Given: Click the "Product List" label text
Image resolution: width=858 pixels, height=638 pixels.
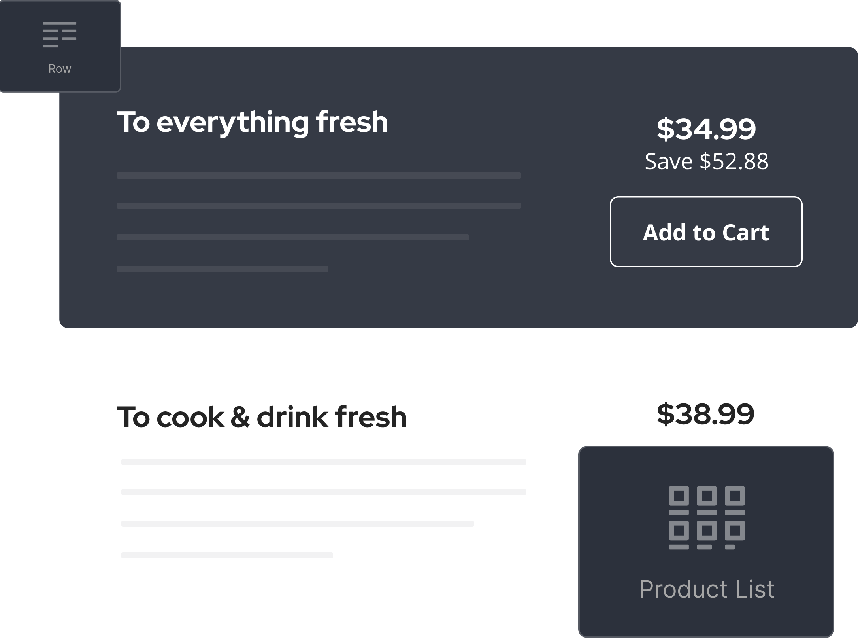Looking at the screenshot, I should point(707,589).
